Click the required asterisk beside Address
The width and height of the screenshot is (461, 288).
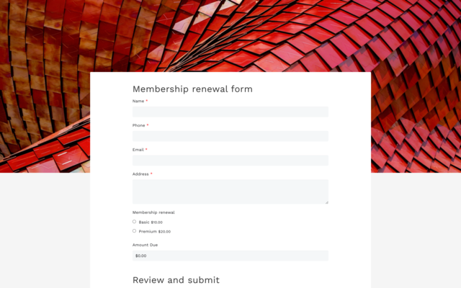tap(151, 174)
